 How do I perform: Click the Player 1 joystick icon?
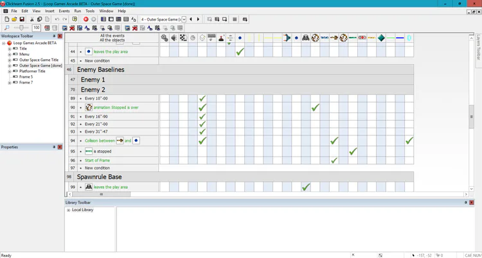221,38
